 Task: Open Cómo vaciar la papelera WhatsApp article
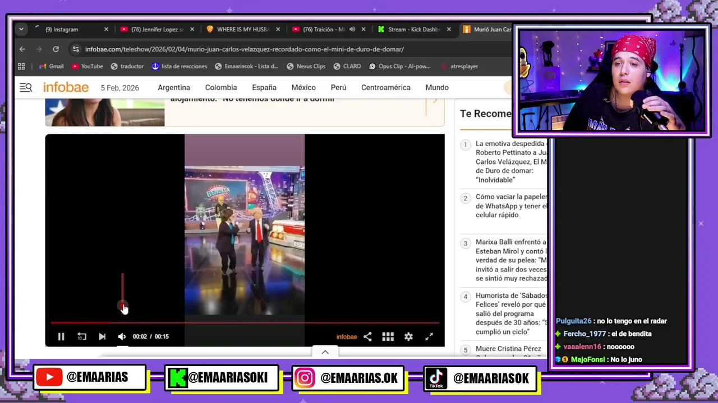(x=511, y=206)
